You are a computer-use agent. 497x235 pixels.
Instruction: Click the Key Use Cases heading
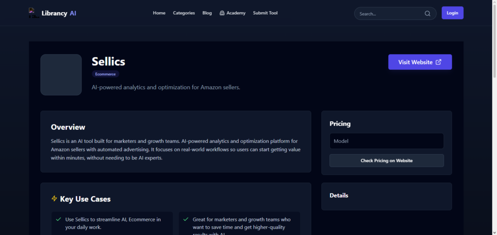pos(85,199)
